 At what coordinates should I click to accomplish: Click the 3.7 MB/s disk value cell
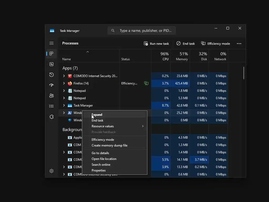[x=199, y=160]
